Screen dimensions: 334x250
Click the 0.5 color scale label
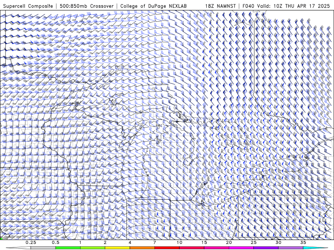[56, 242]
